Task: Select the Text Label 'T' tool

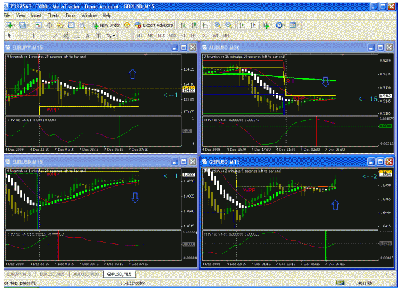Action: click(98, 36)
